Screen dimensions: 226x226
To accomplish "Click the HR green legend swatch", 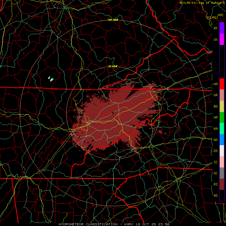I will [x=222, y=118].
